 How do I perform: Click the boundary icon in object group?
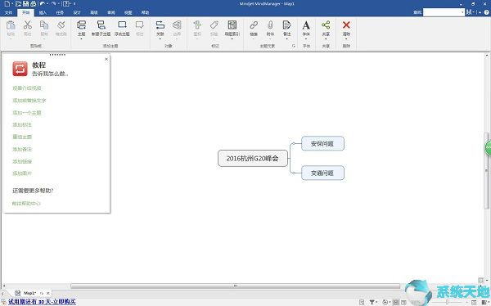177,25
